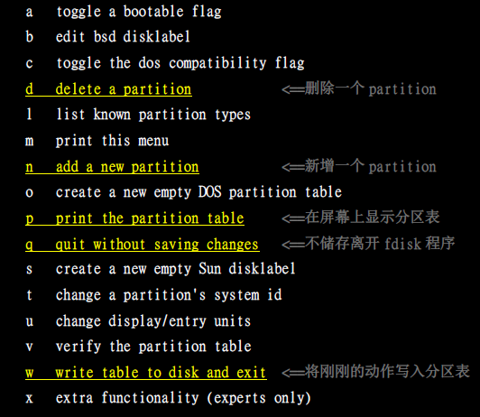Select the 'change display/entry units' line
This screenshot has width=480, height=417.
[x=138, y=320]
